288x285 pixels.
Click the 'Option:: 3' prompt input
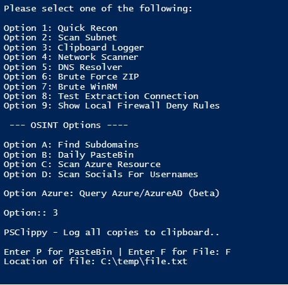point(31,213)
